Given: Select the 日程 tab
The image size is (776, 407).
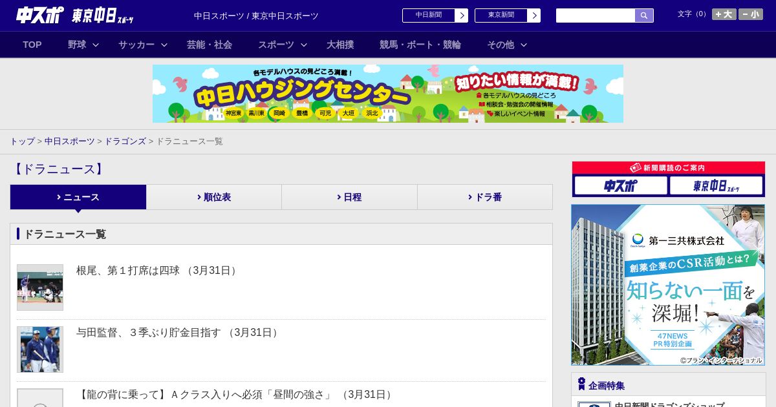Looking at the screenshot, I should [349, 197].
